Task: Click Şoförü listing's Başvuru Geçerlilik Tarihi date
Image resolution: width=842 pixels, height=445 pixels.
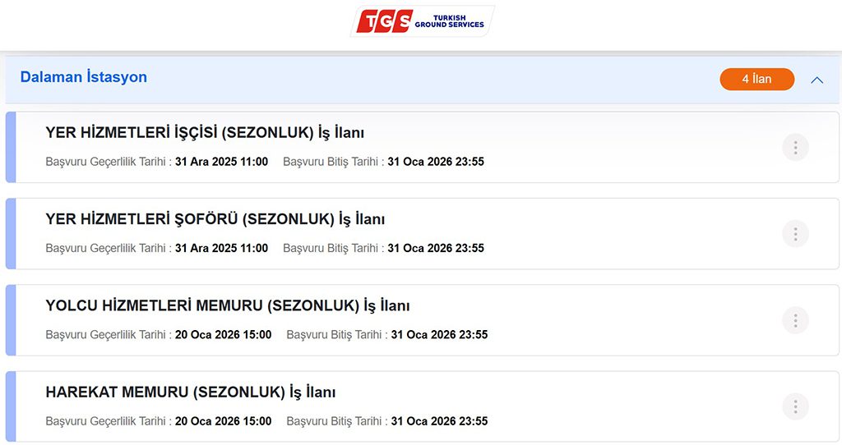Action: click(x=221, y=248)
